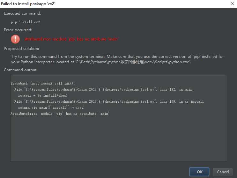Click the Cancel button

[x=223, y=172]
